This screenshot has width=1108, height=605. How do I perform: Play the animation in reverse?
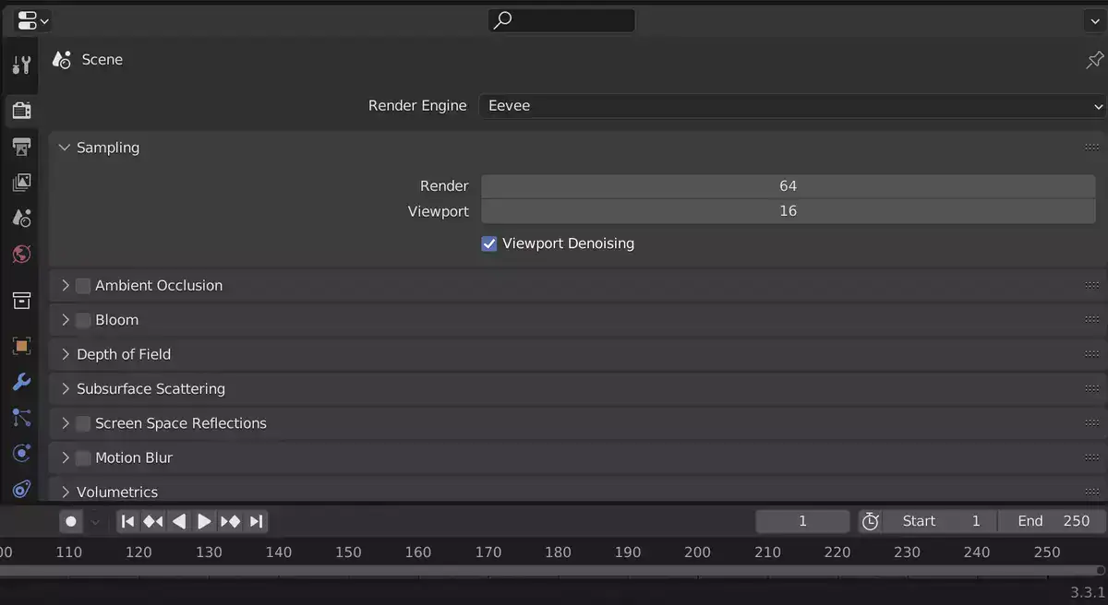pyautogui.click(x=179, y=522)
